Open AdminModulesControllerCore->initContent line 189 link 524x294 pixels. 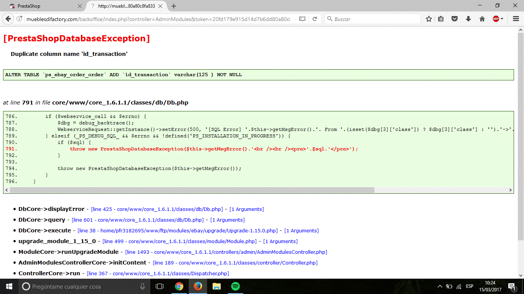[x=235, y=263]
